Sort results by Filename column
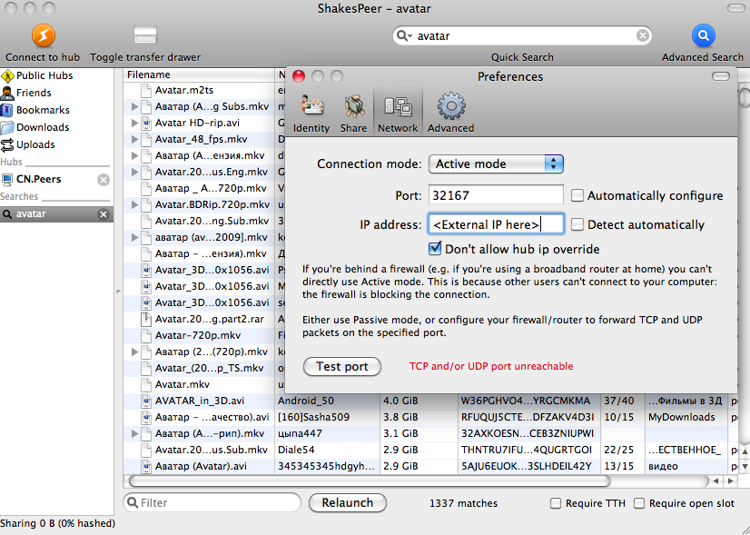 [x=199, y=74]
